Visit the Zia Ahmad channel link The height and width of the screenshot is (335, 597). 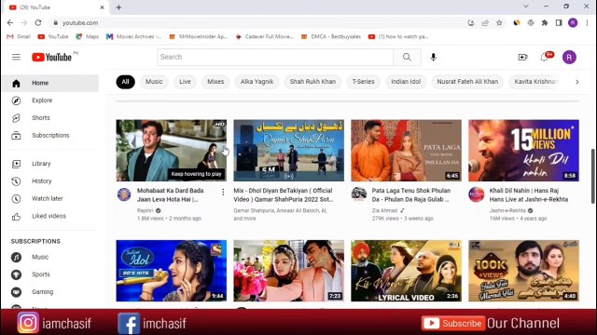click(384, 210)
